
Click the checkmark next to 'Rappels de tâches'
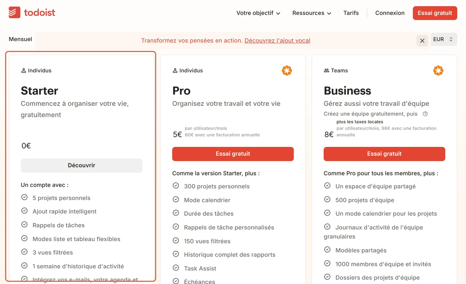24,225
